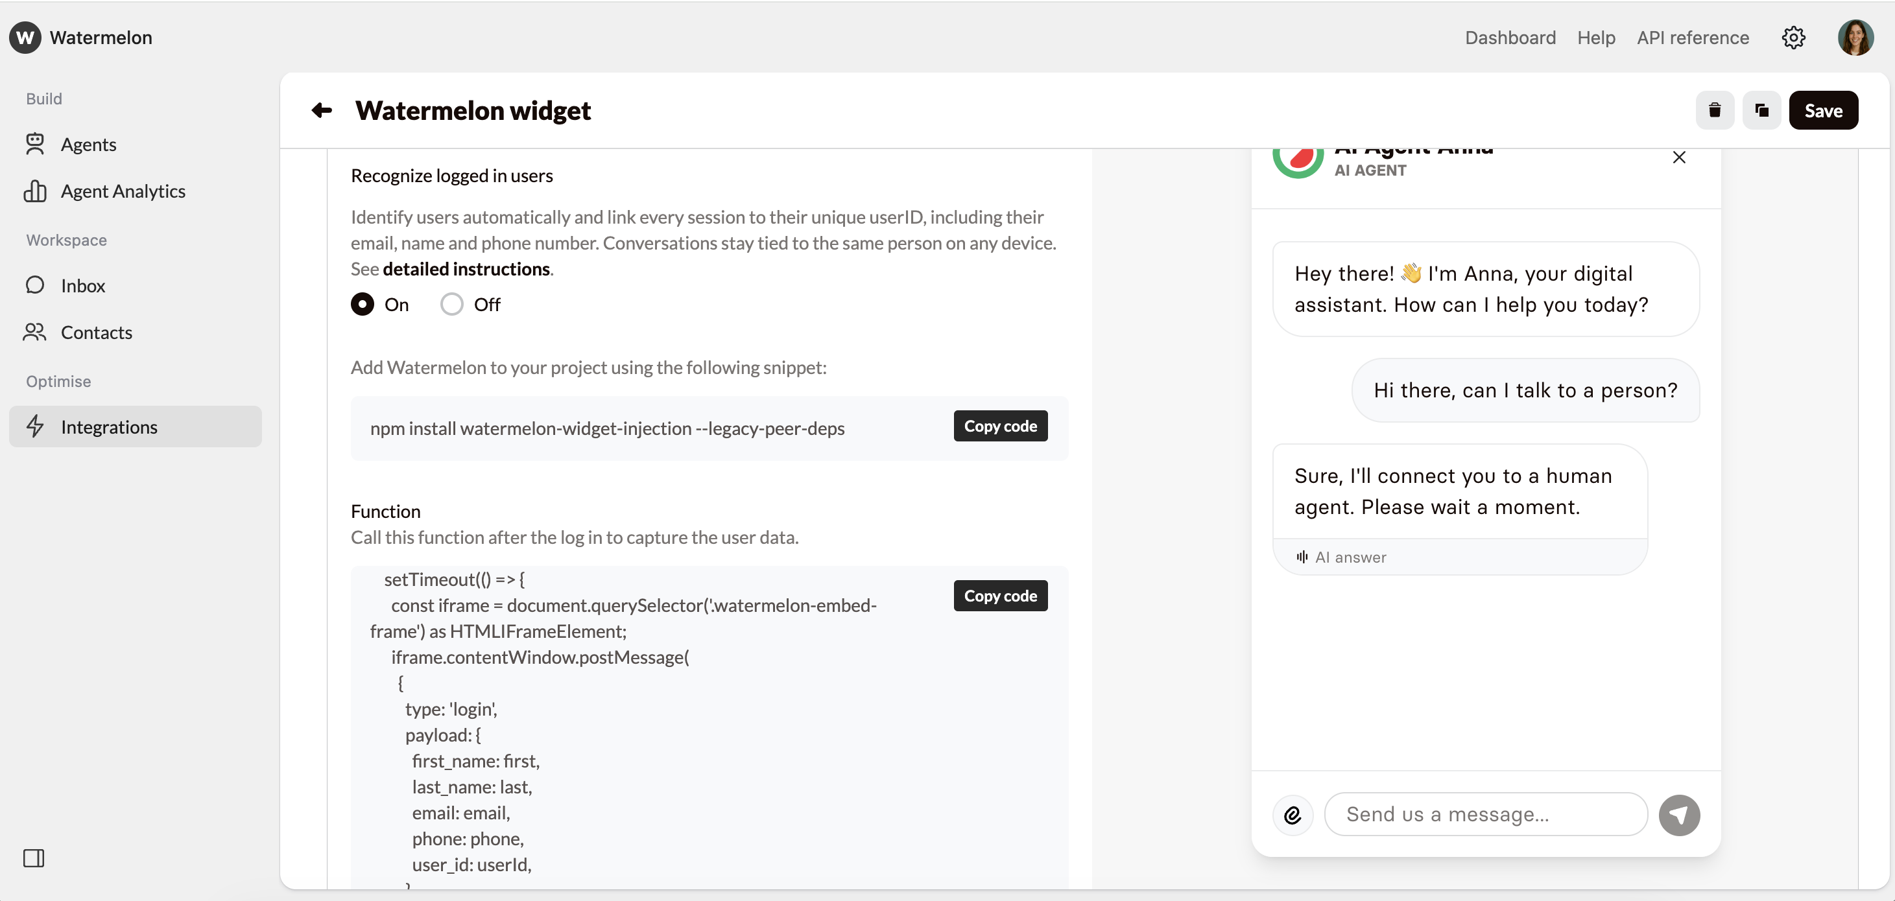Click the Save button
Image resolution: width=1895 pixels, height=901 pixels.
tap(1823, 110)
